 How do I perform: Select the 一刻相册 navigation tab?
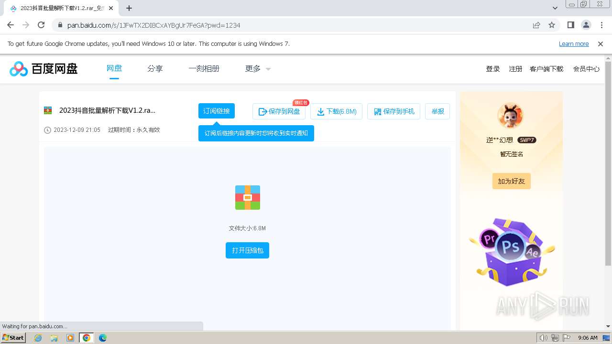pyautogui.click(x=204, y=69)
